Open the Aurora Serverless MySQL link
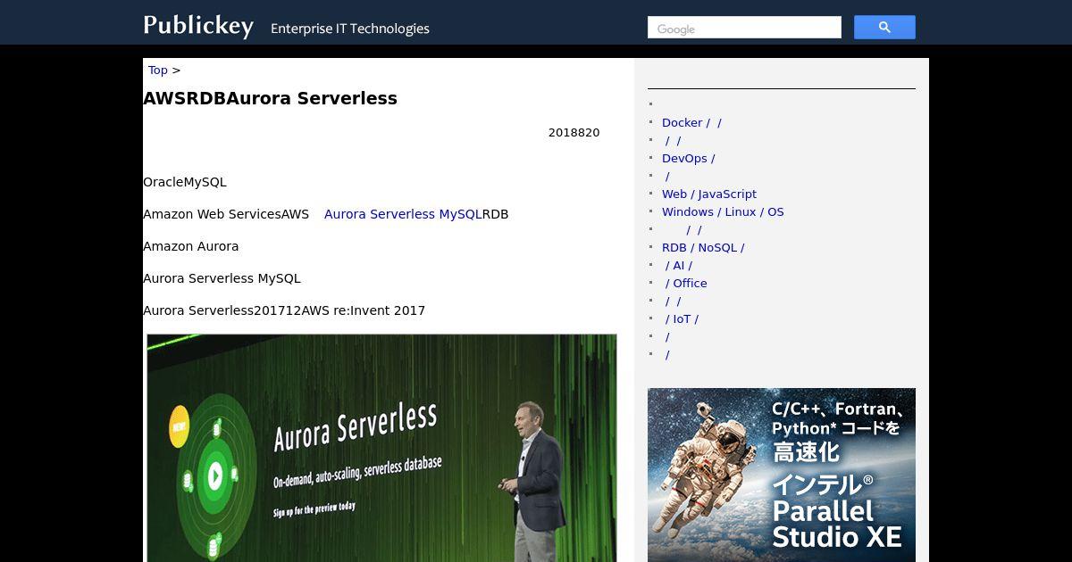Screen dimensions: 1072x562 [x=403, y=214]
